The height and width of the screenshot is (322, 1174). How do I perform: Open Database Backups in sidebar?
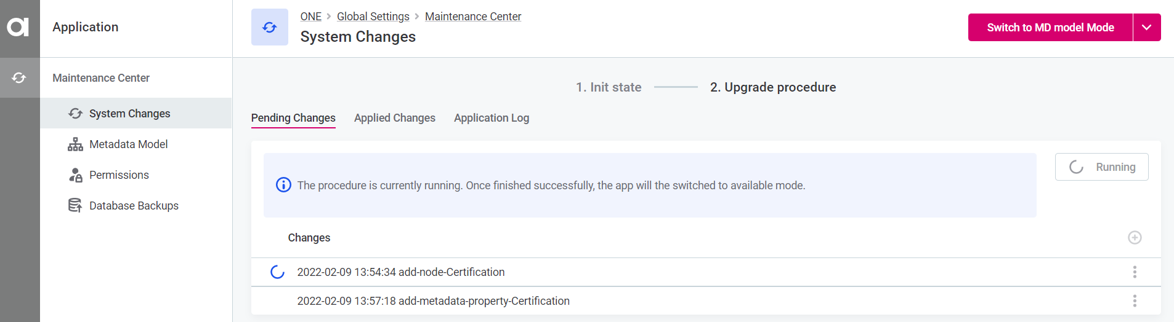134,206
